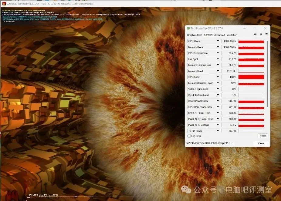Click the "F1: toggle help" overlay text
Image resolution: width=281 pixels, height=201 pixels.
click(x=9, y=21)
